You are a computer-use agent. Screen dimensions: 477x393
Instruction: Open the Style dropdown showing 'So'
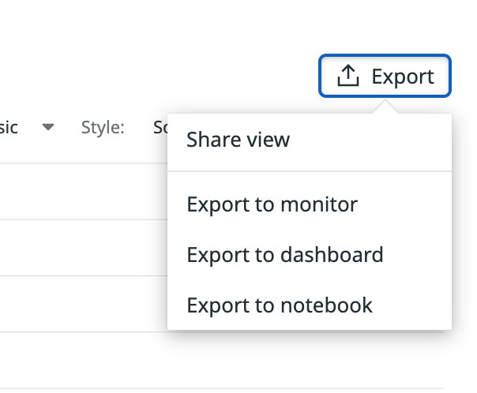click(160, 127)
